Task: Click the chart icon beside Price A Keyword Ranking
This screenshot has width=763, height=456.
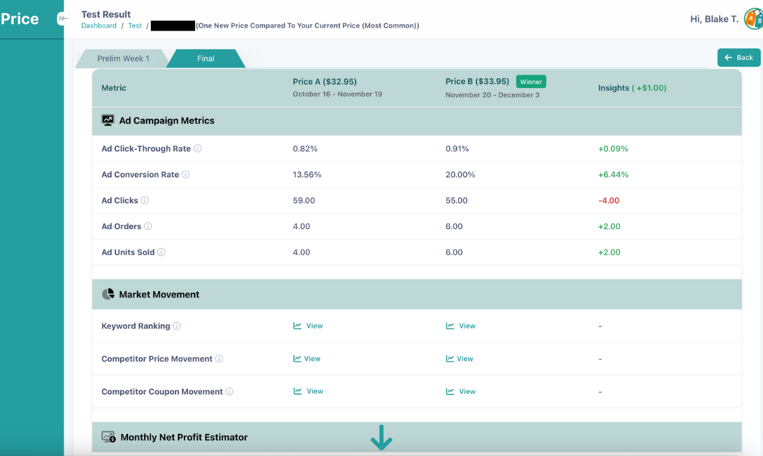Action: 296,325
